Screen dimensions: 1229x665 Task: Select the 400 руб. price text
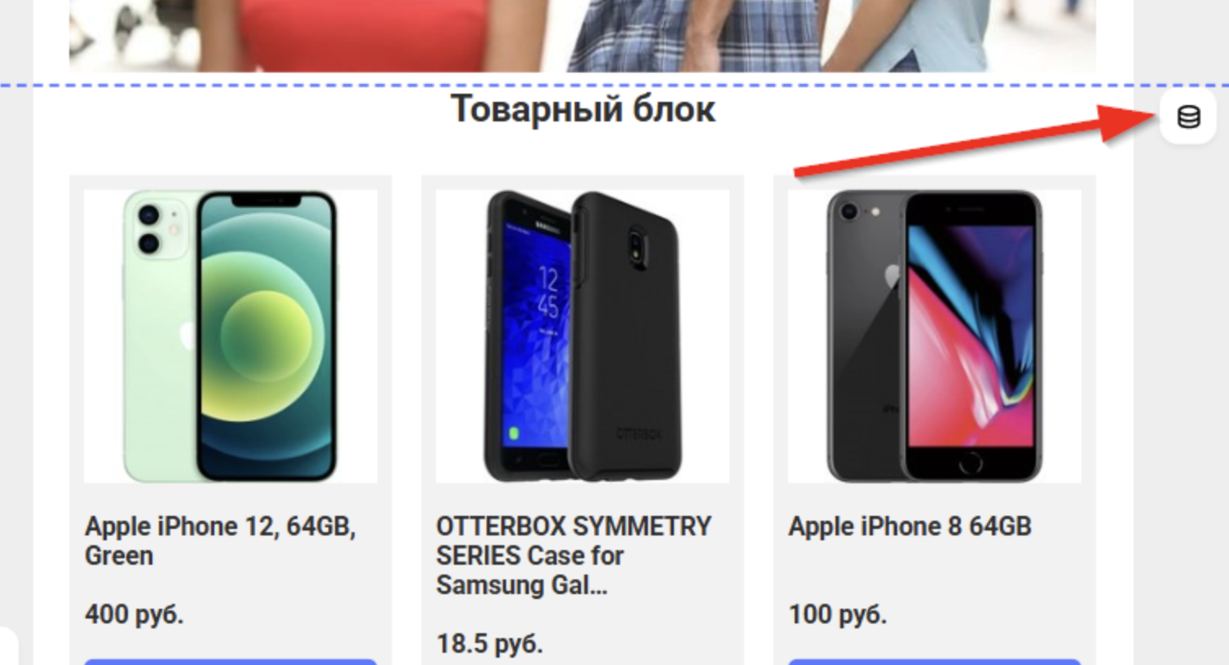point(134,614)
